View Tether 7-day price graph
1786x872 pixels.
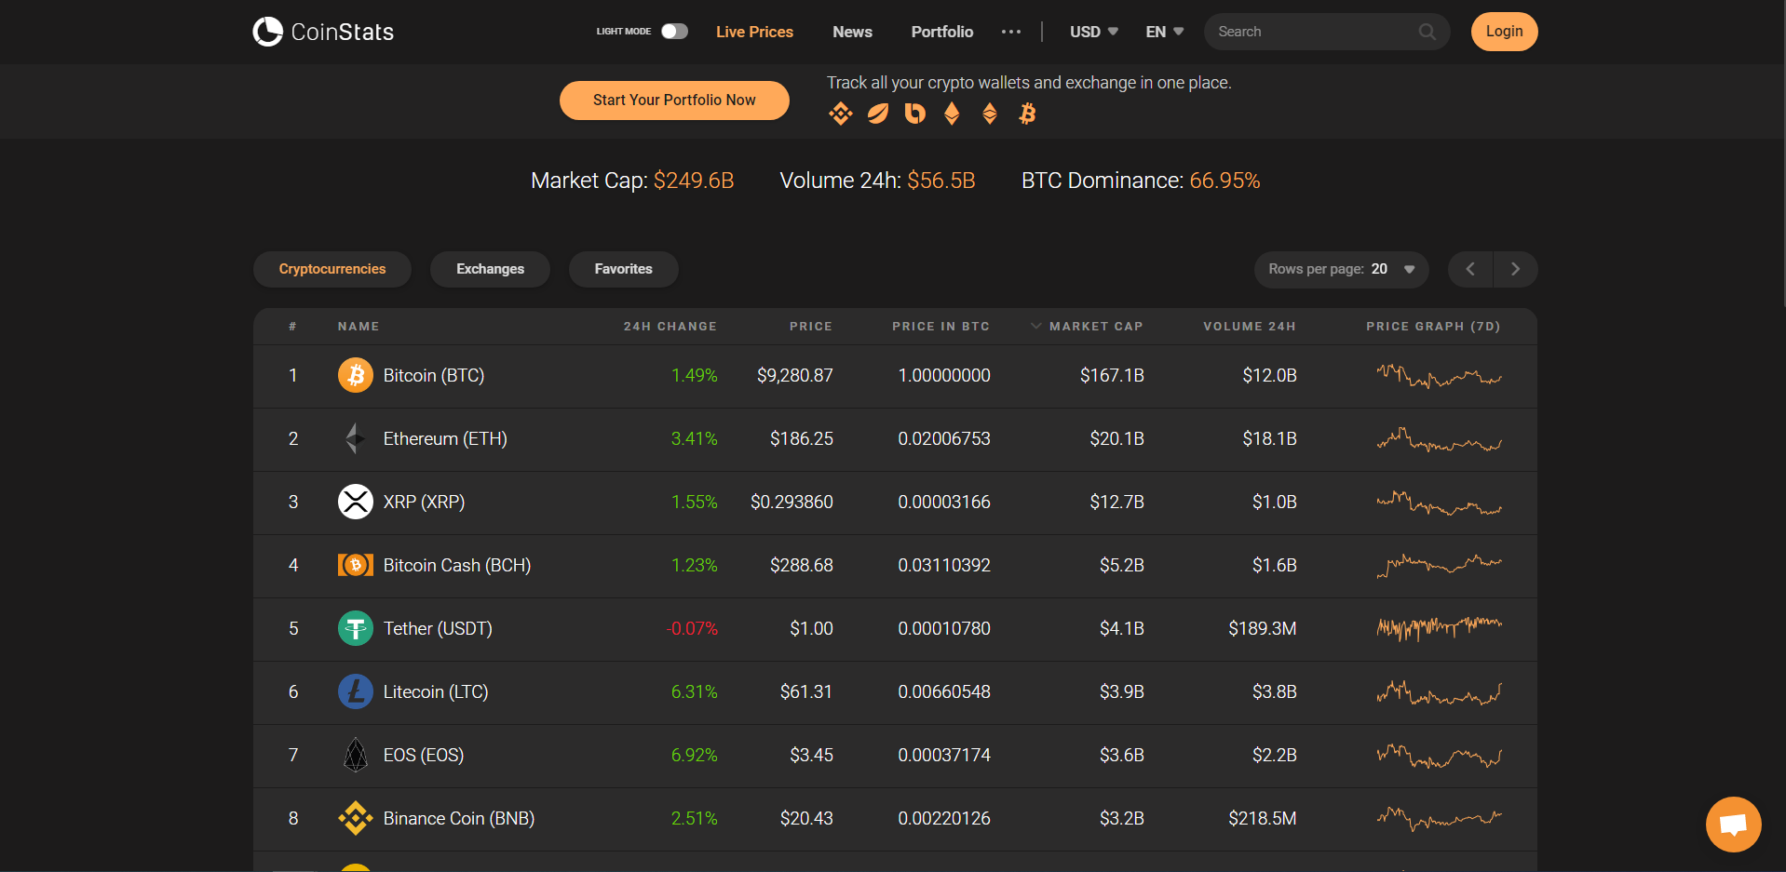(x=1439, y=629)
